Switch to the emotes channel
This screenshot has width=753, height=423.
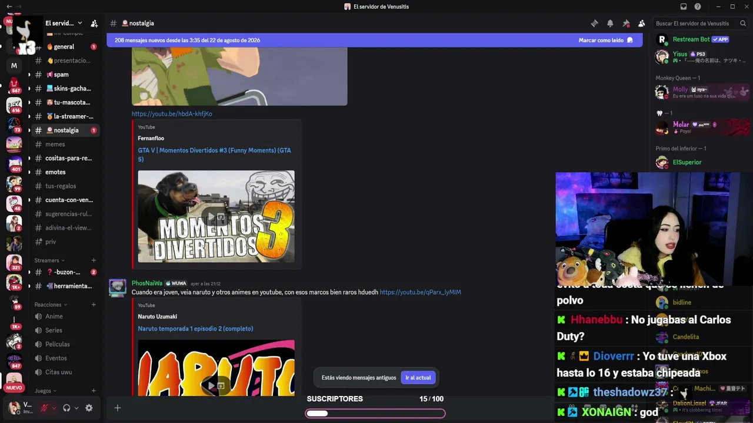[65, 172]
